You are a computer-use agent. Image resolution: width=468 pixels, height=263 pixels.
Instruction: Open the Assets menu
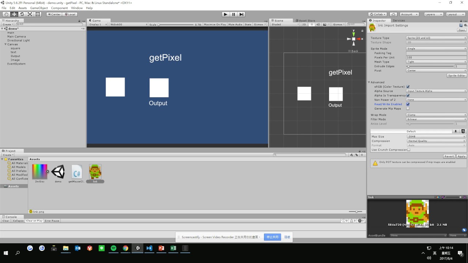[x=22, y=8]
